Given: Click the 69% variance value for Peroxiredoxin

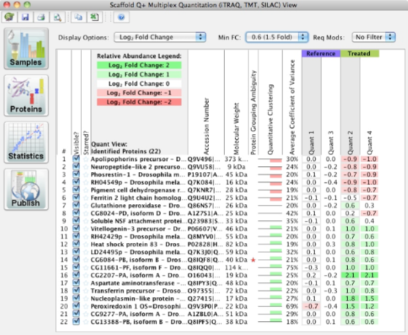Looking at the screenshot, I should [292, 306].
